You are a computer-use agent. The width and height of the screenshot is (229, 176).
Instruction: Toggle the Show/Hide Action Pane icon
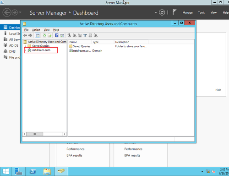coord(62,36)
